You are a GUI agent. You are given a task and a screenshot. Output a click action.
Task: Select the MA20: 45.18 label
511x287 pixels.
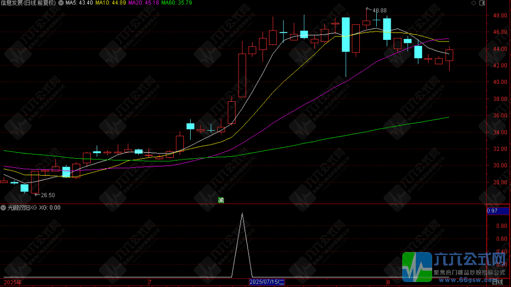(144, 3)
